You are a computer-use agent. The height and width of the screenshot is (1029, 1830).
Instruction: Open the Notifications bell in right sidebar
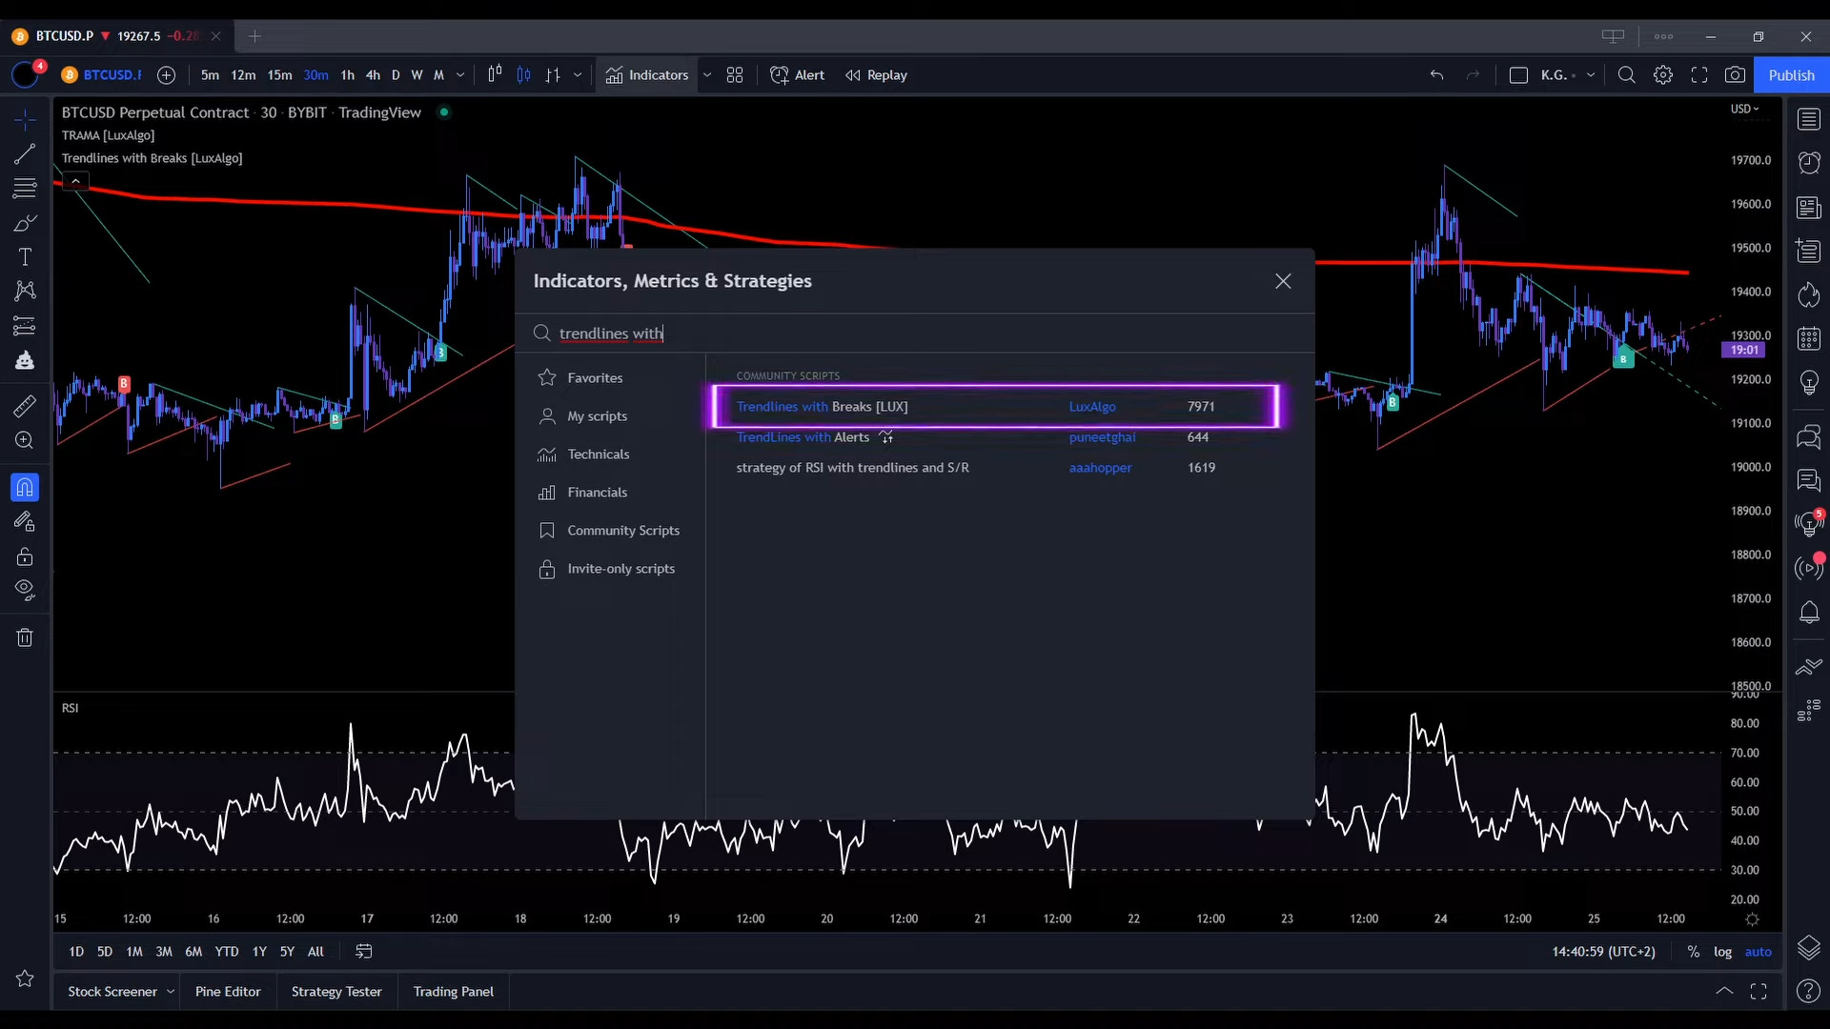pyautogui.click(x=1809, y=613)
